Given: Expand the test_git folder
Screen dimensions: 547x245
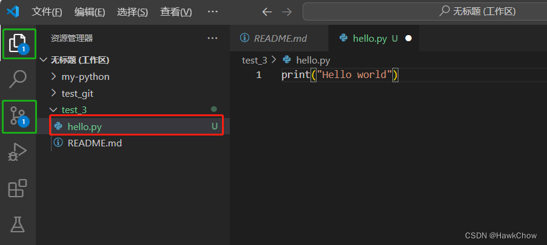Looking at the screenshot, I should click(x=78, y=93).
